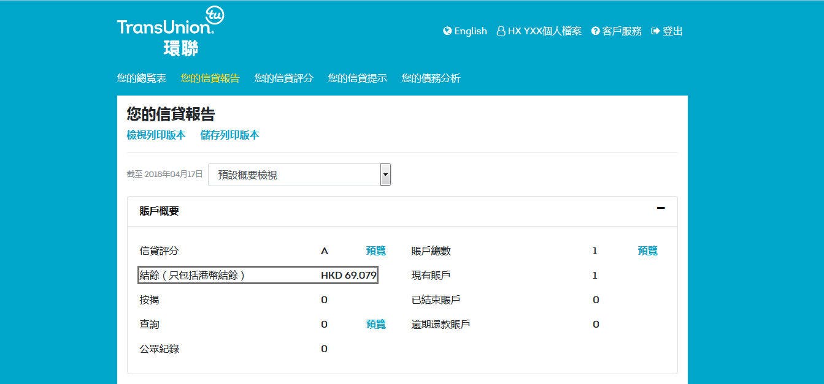Click the 您的信貸報告 page heading
Viewport: 824px width, 384px height.
(x=171, y=114)
